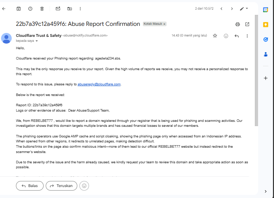Delete this email with trash icon
Viewport: 274px width, 198px height.
click(x=42, y=9)
